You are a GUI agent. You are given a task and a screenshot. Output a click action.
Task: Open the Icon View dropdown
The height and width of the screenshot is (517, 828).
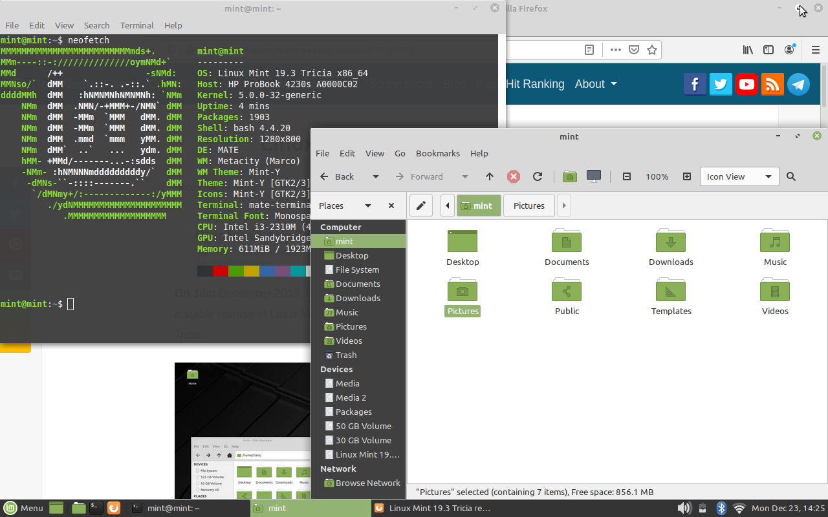click(739, 176)
